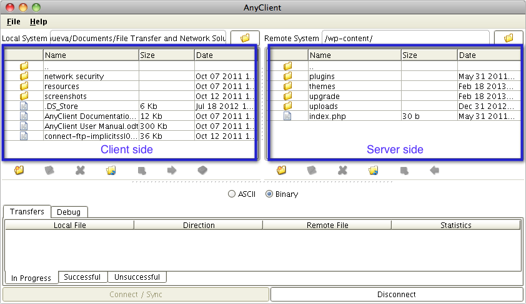526x304 pixels.
Task: Select the remote upgrade folder
Action: [x=395, y=96]
